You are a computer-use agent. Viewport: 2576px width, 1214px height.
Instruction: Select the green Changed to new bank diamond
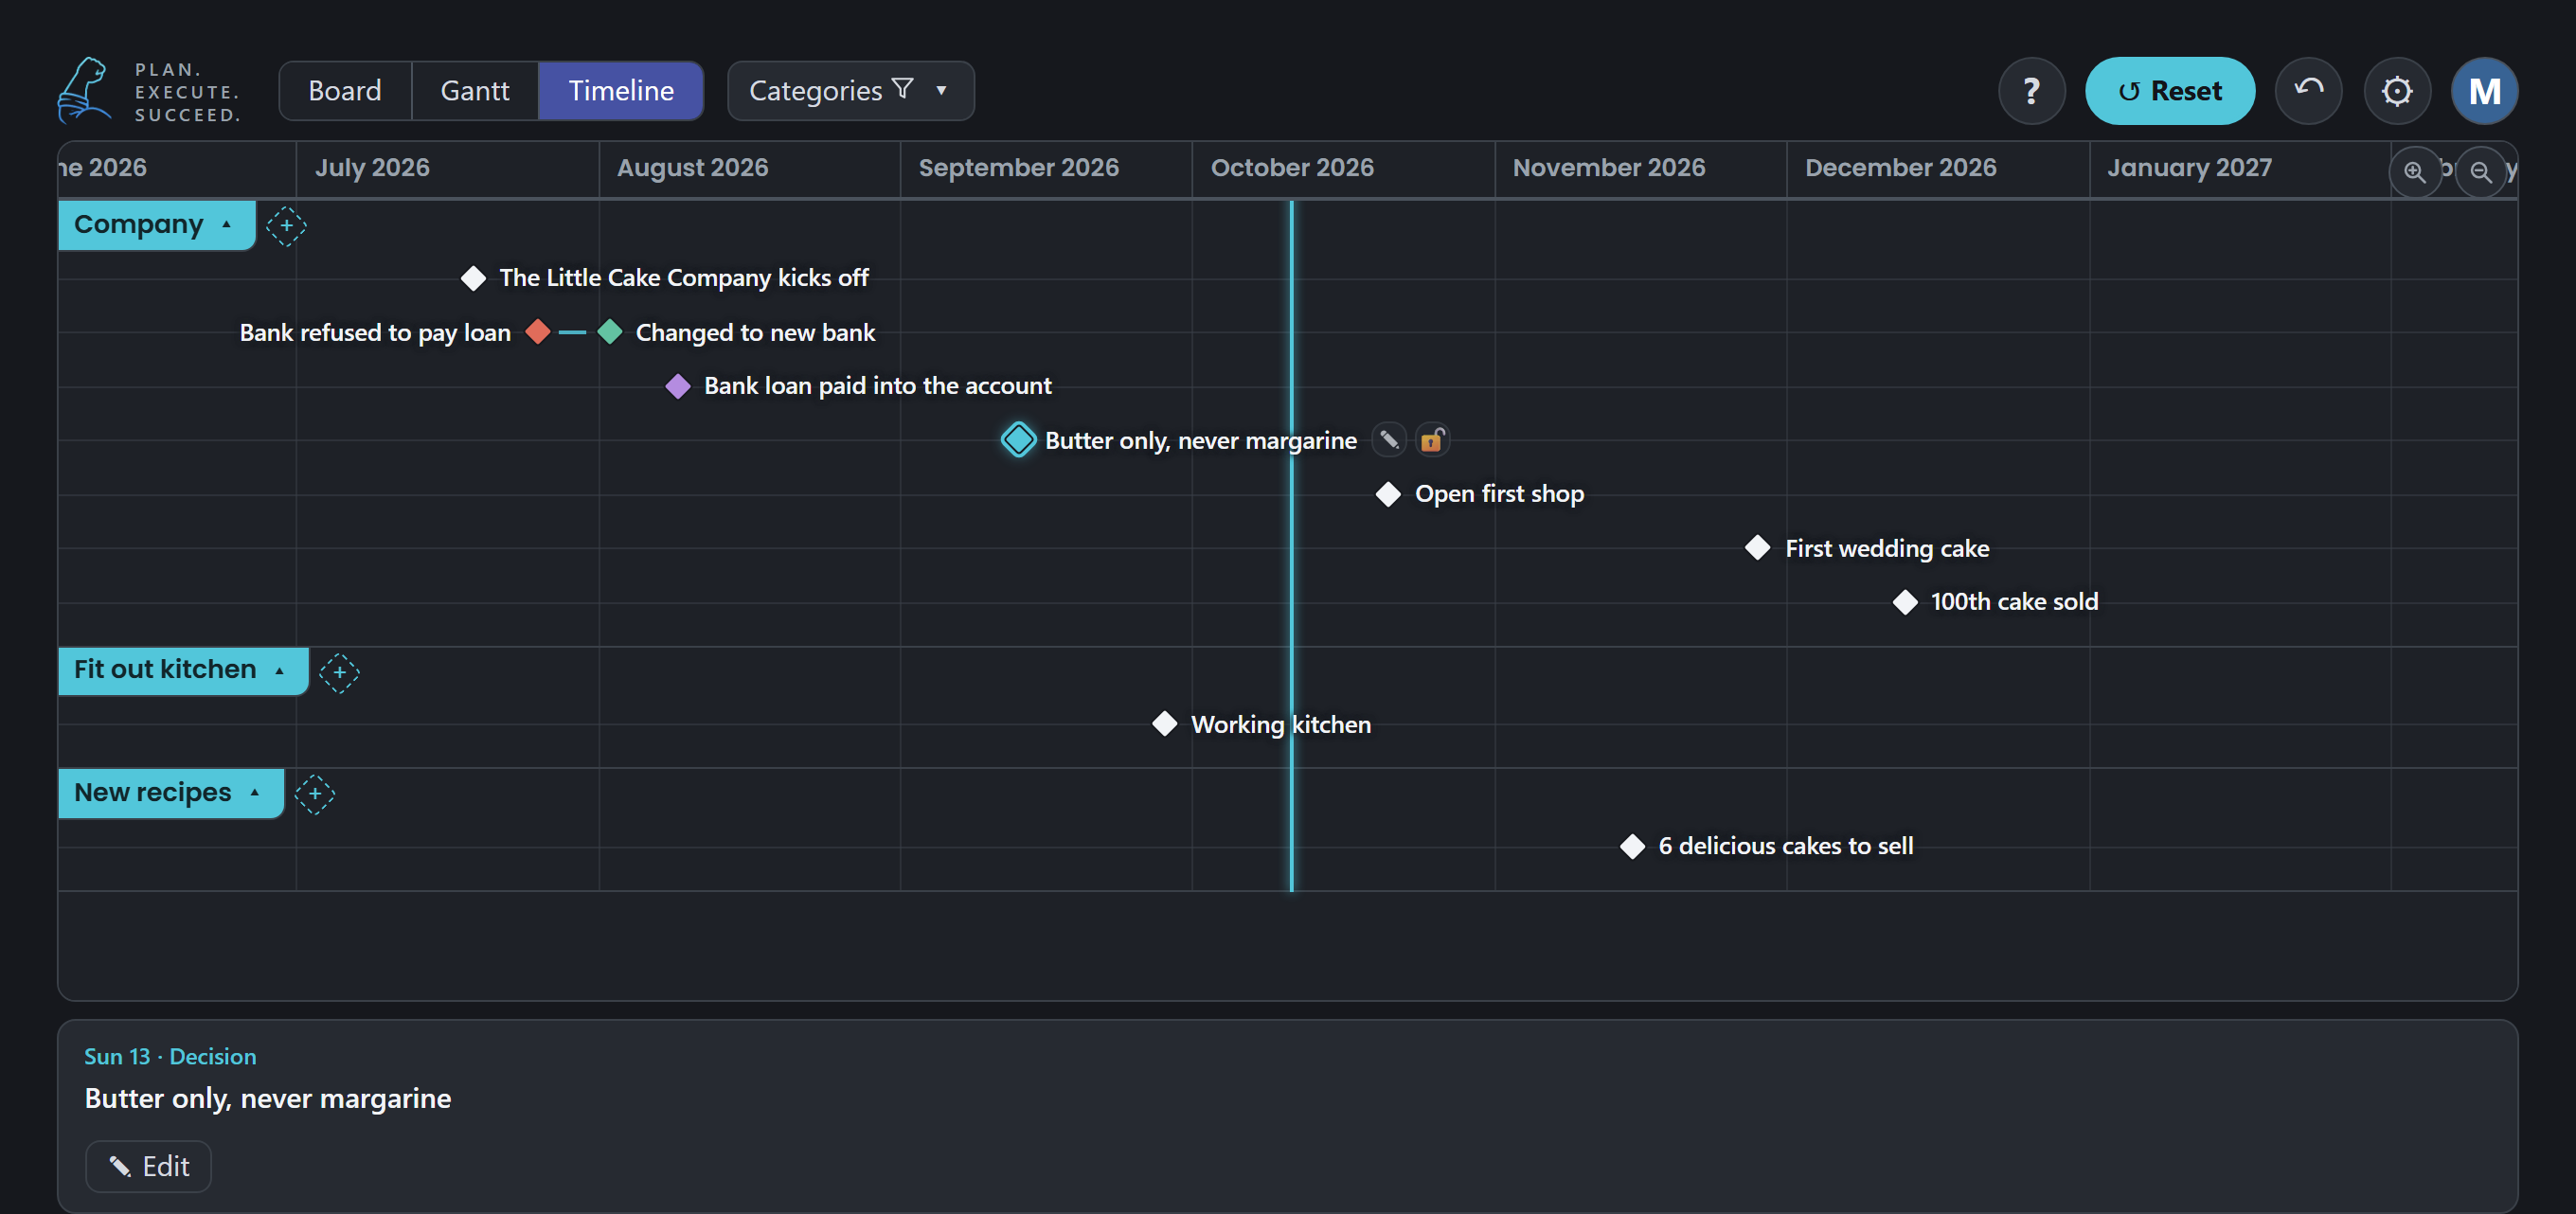point(610,331)
